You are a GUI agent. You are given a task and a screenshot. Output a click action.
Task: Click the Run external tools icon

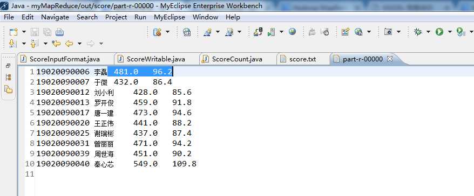pyautogui.click(x=461, y=32)
